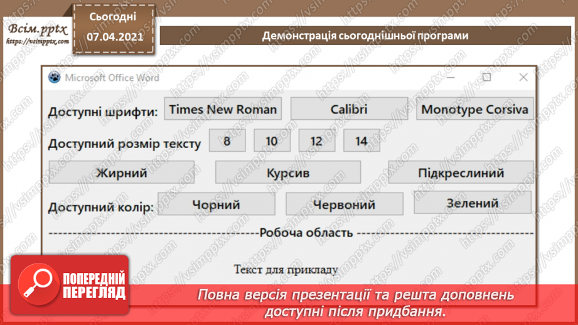Click the 'Робоча область' heading
The height and width of the screenshot is (325, 578).
pos(306,233)
